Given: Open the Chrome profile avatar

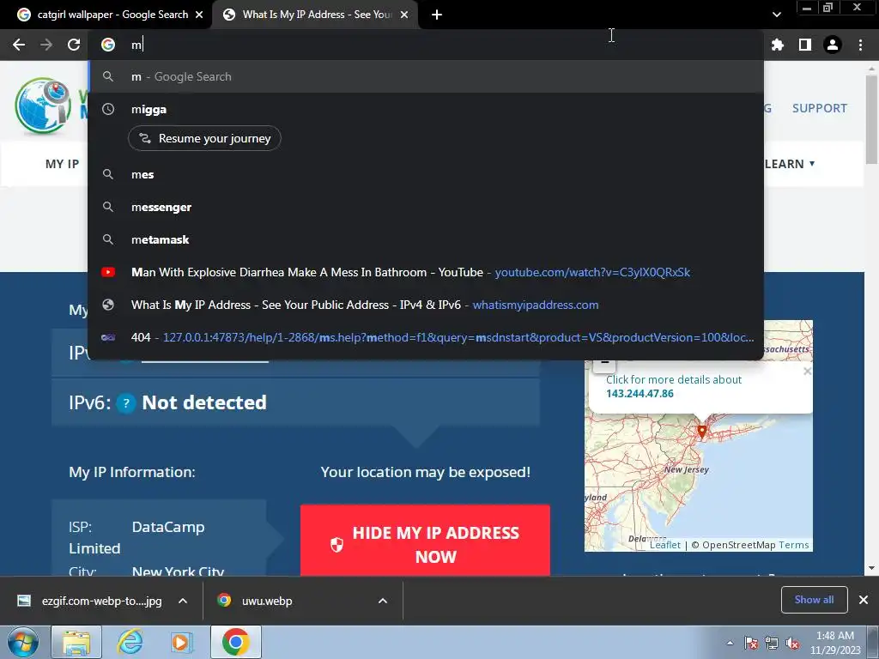Looking at the screenshot, I should [x=833, y=45].
